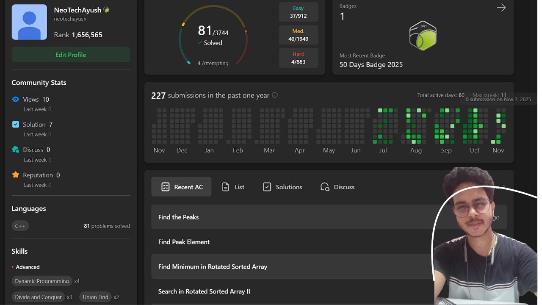Click the Advanced skill level label
This screenshot has height=305, width=542.
pyautogui.click(x=28, y=267)
